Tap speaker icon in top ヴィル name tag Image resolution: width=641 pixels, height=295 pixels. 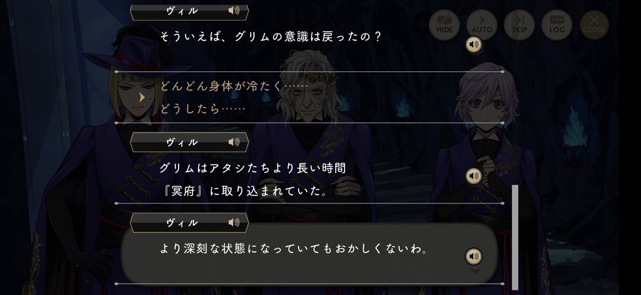click(234, 11)
